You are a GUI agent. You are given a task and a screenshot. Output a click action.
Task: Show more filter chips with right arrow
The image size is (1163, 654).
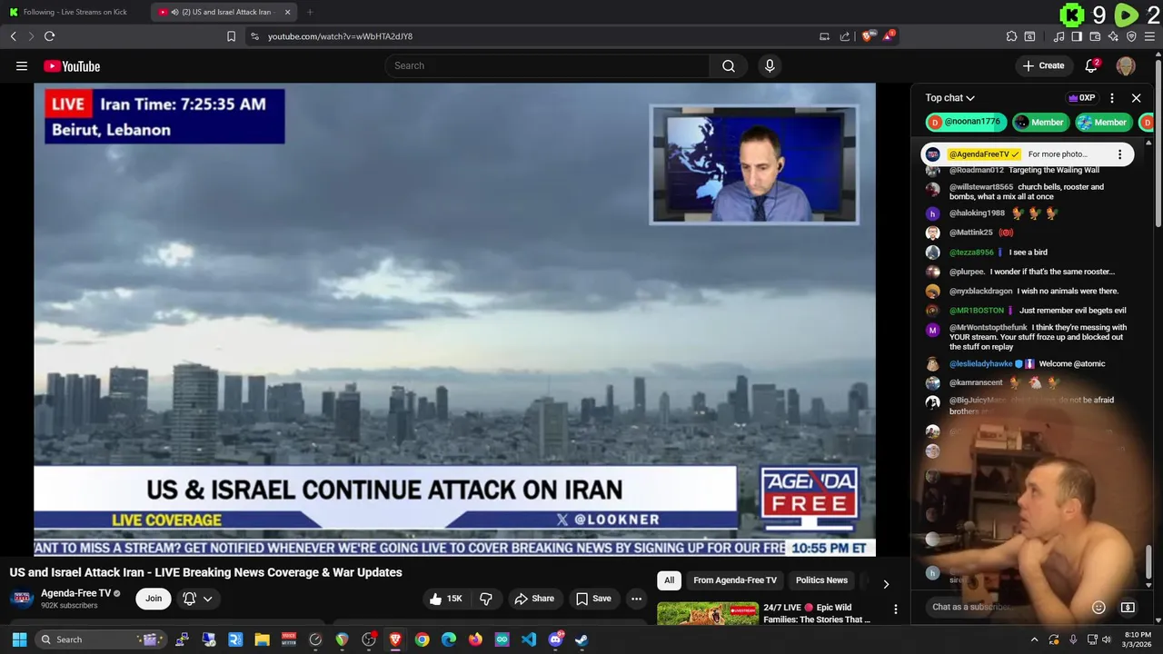coord(886,584)
